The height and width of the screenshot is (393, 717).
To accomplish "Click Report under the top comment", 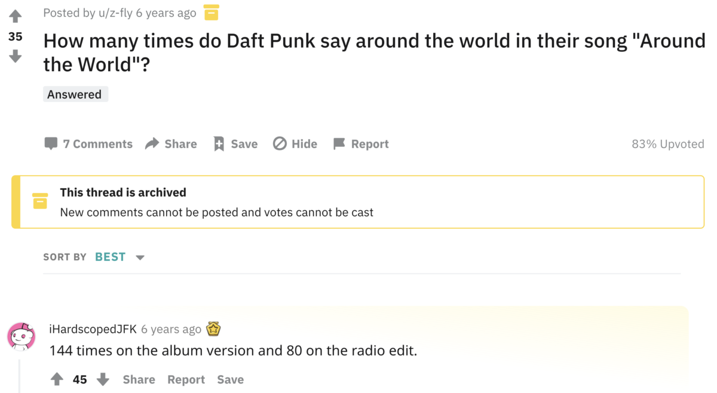I will (186, 379).
